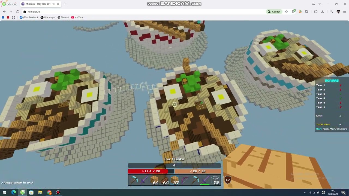Open the Facebook bookmark
This screenshot has width=349, height=196.
tap(29, 17)
